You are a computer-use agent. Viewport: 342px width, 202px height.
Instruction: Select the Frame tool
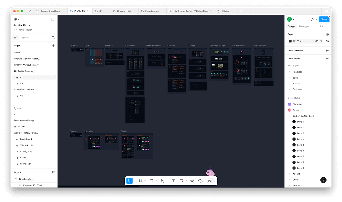(x=140, y=181)
